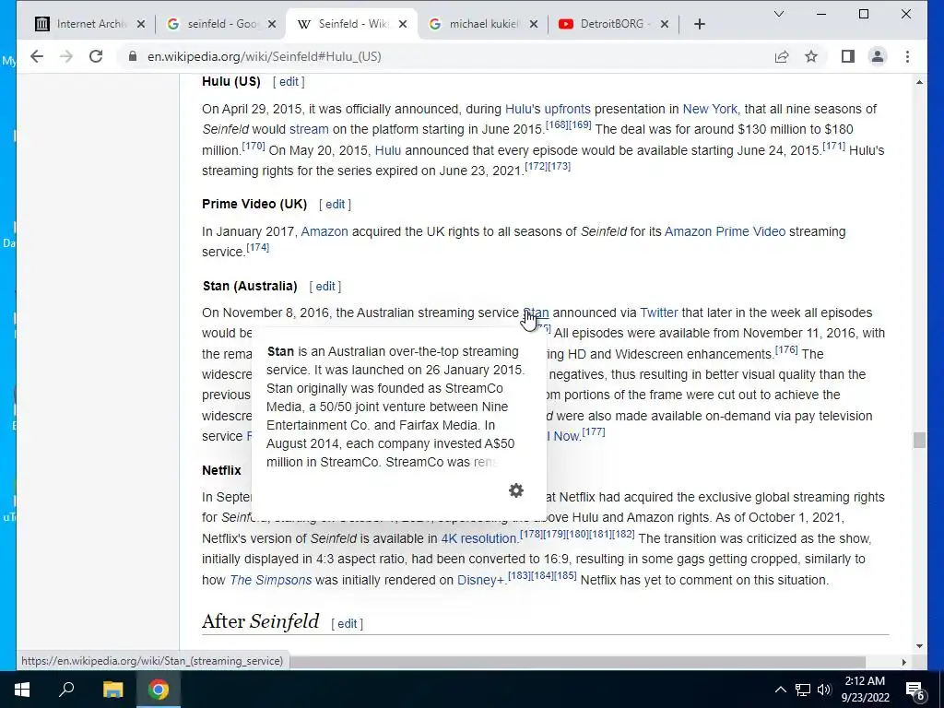Open File Explorer from taskbar
This screenshot has height=708, width=944.
[x=112, y=690]
